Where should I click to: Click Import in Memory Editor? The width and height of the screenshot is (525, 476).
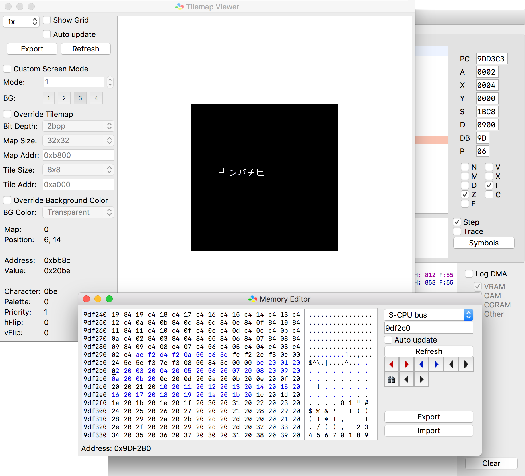click(429, 431)
